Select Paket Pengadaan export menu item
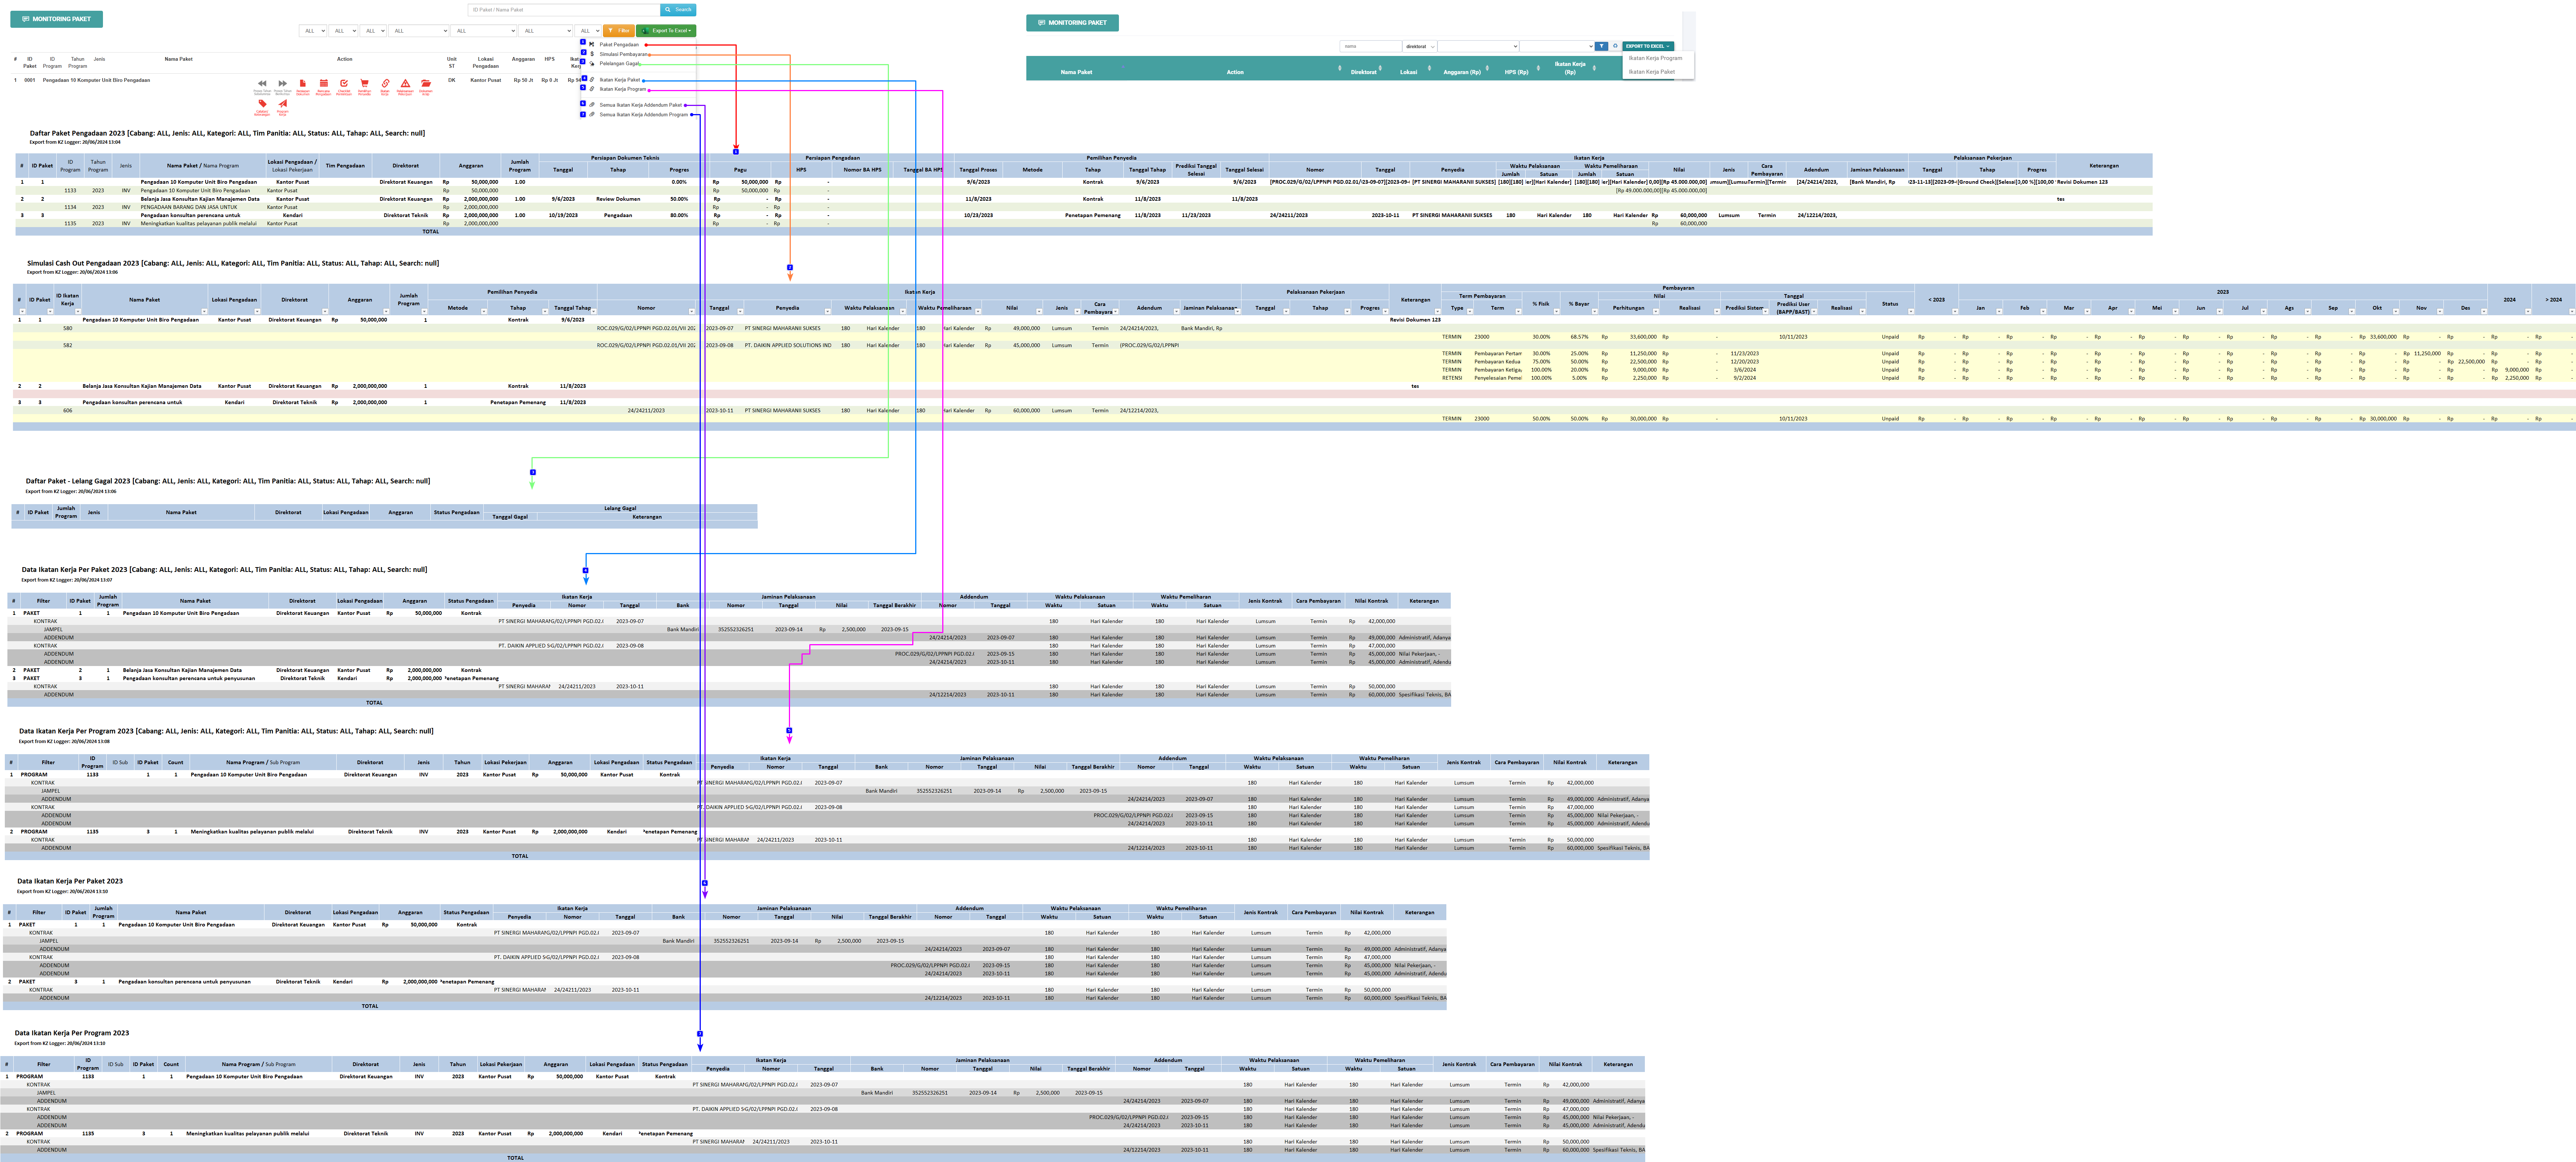Image resolution: width=2576 pixels, height=1162 pixels. [619, 44]
